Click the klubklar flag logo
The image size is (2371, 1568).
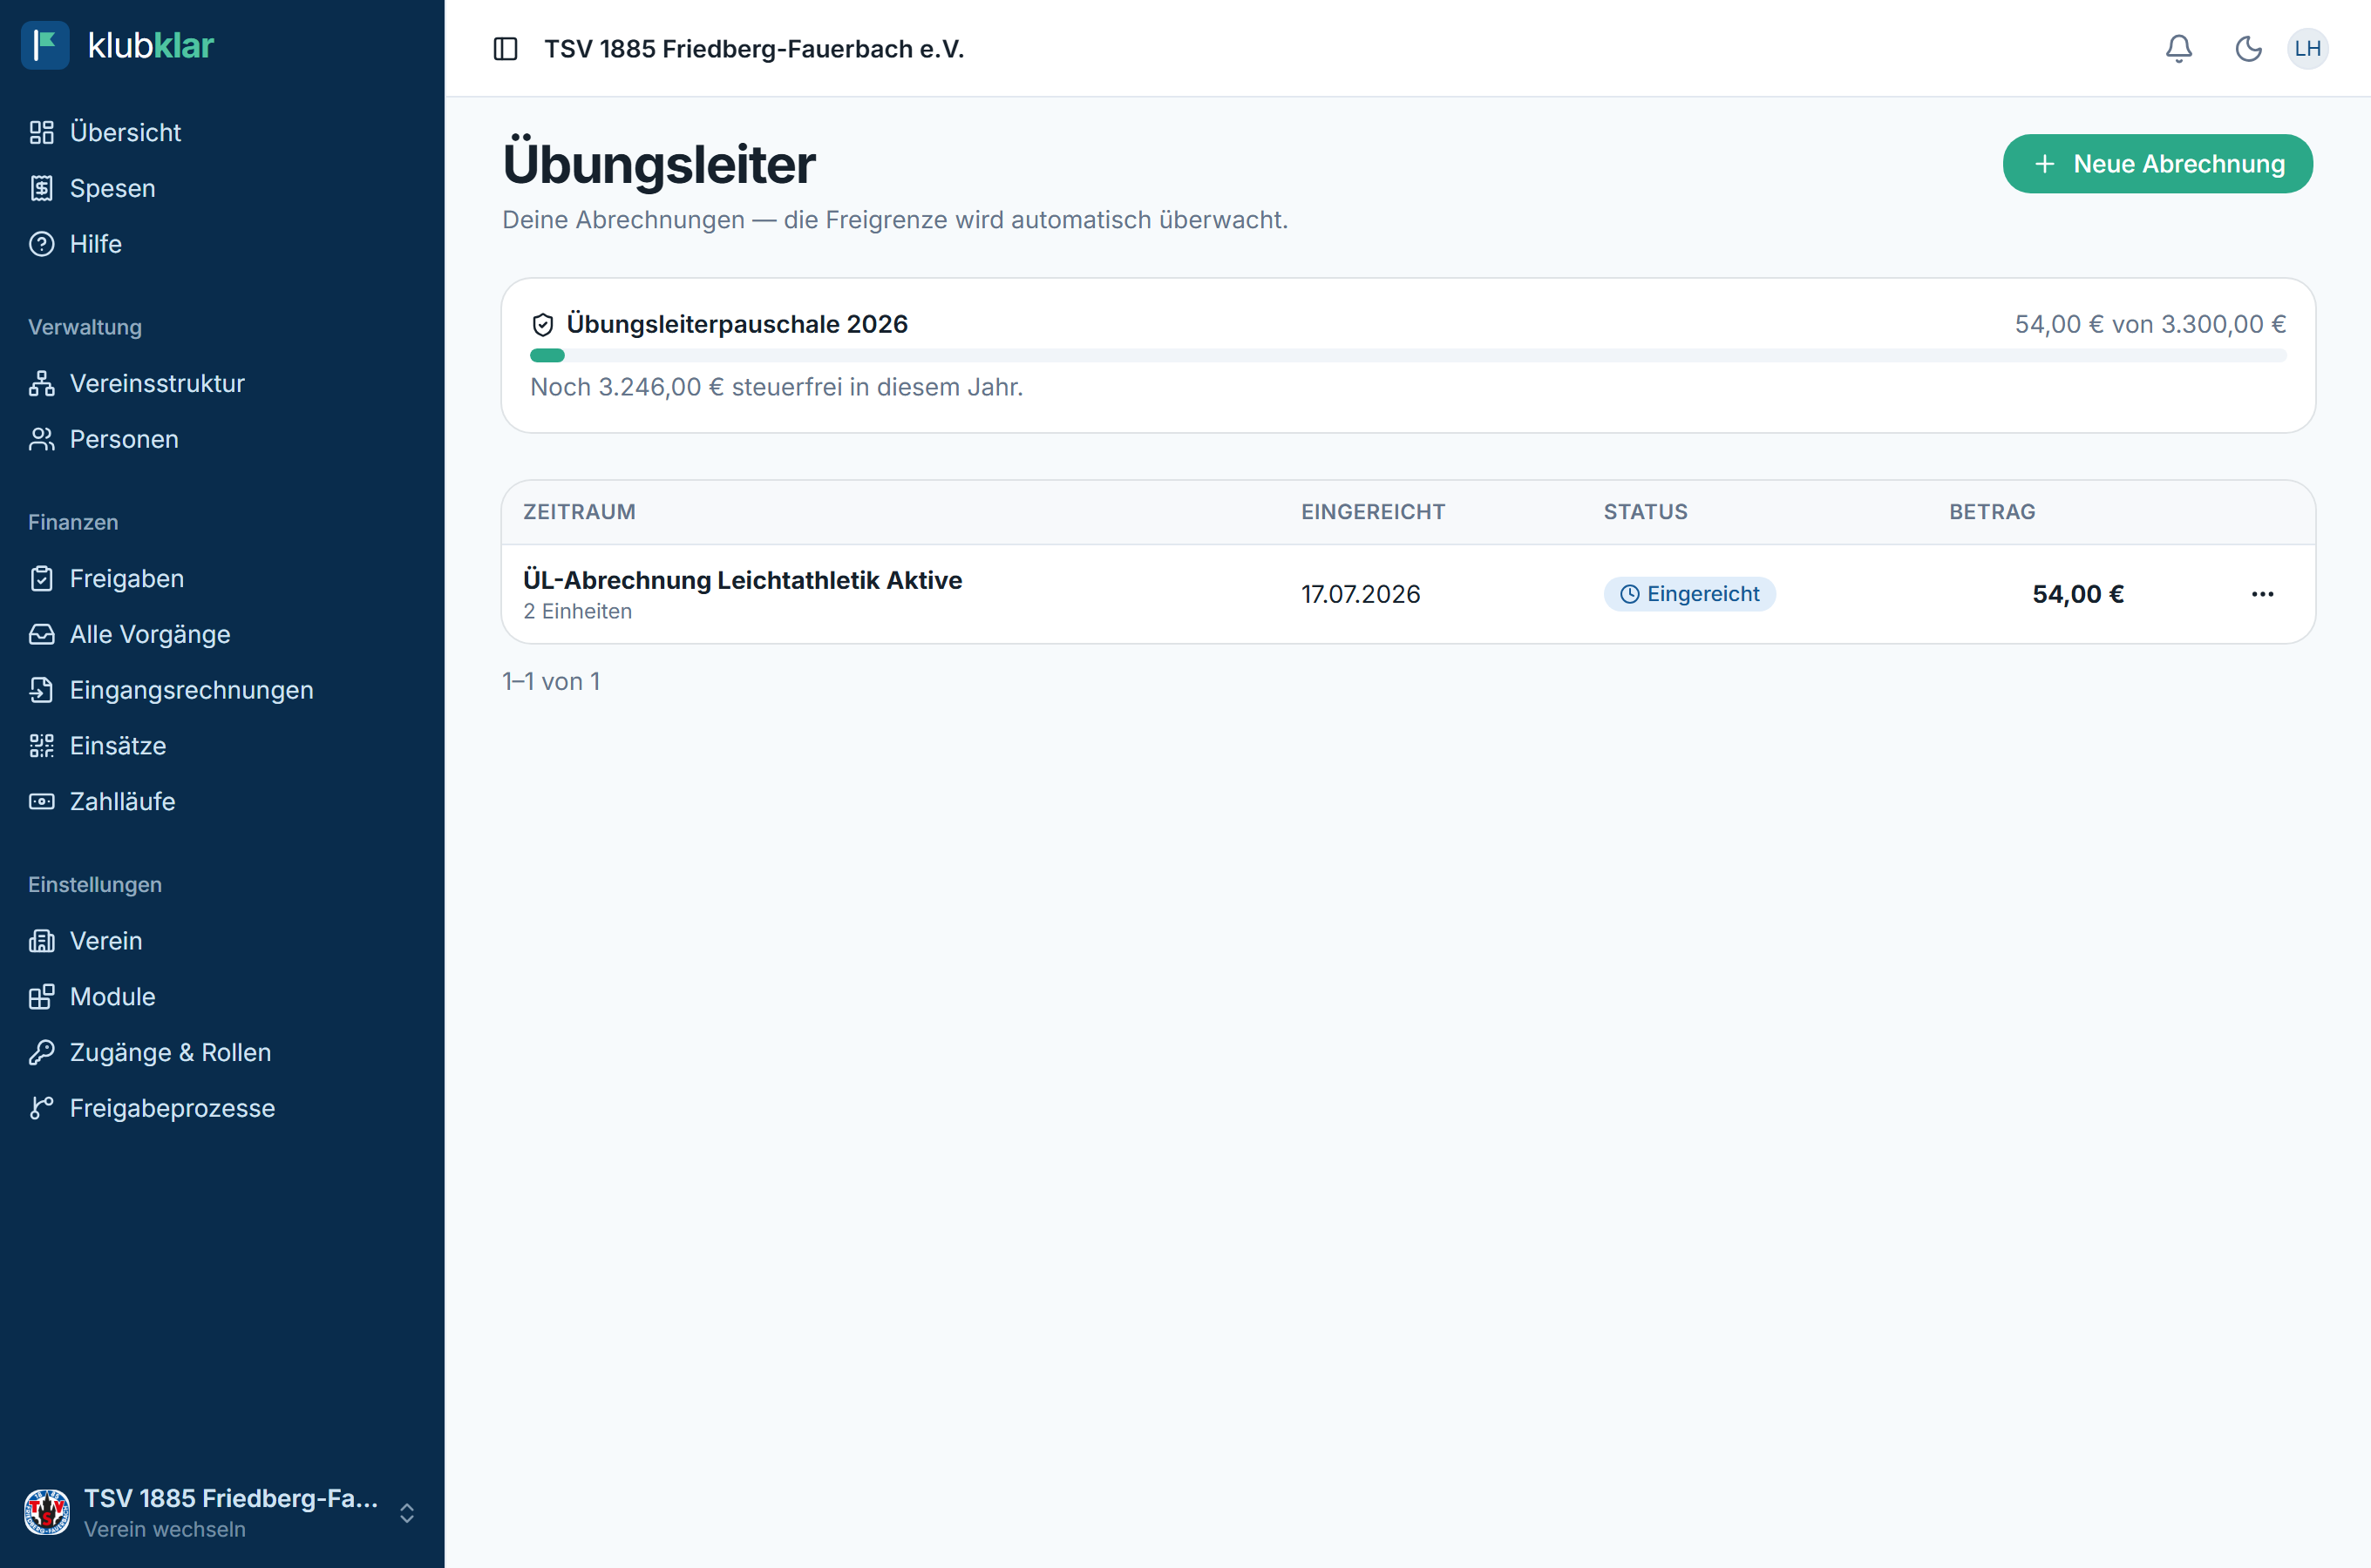coord(45,45)
